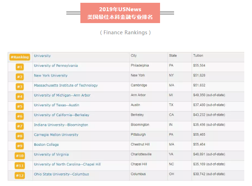Image resolution: width=252 pixels, height=186 pixels.
Task: Open University of North Carolina--Chapel Hill link
Action: (67, 164)
